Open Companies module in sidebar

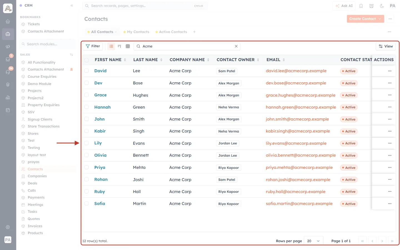37,176
